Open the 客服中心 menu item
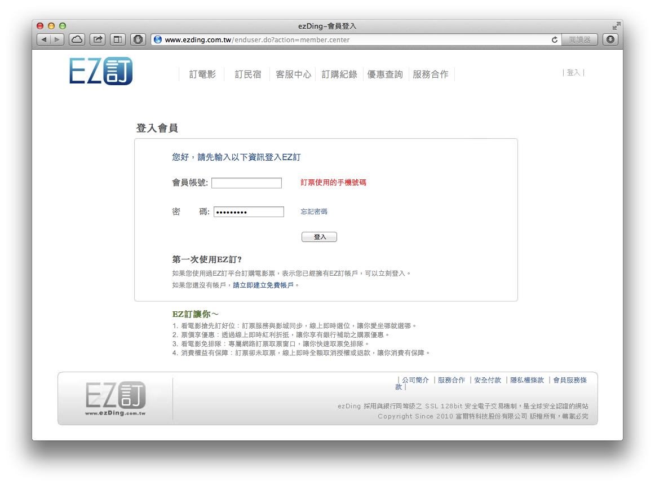The width and height of the screenshot is (655, 485). tap(293, 74)
